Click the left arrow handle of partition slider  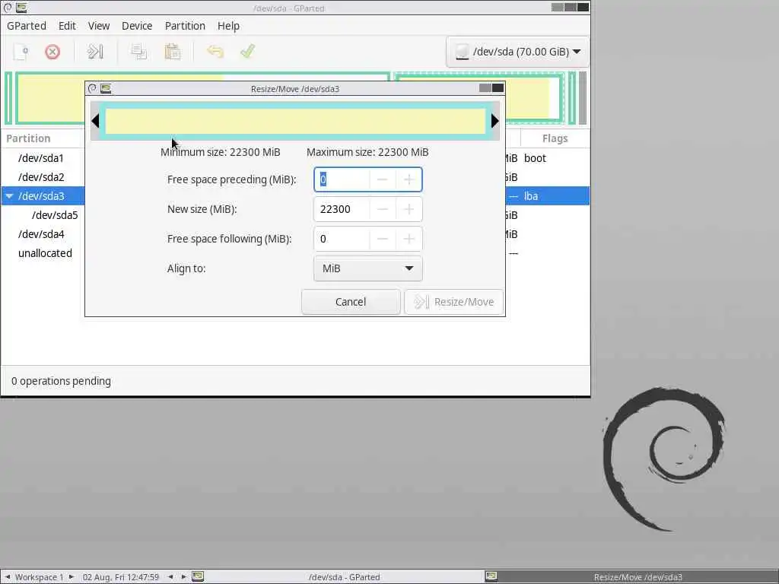[x=95, y=121]
